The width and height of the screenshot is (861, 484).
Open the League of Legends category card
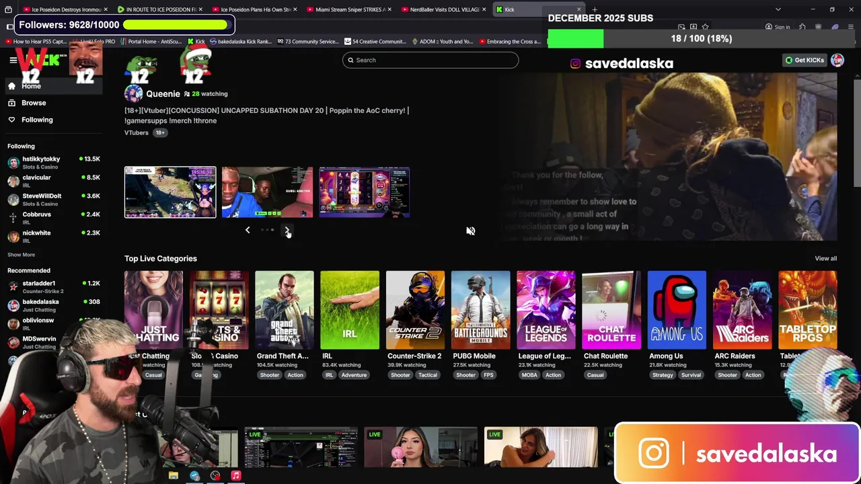coord(546,310)
